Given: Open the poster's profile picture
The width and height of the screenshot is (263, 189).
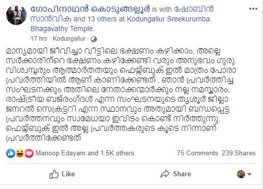Looking at the screenshot, I should coord(16,15).
